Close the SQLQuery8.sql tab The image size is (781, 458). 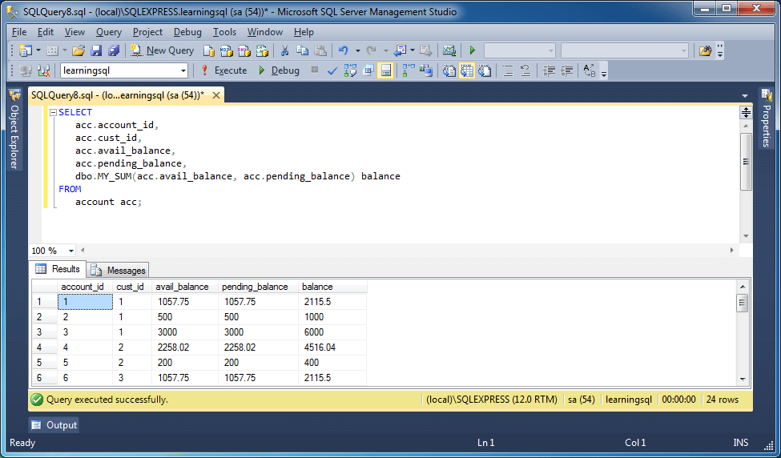coord(215,95)
